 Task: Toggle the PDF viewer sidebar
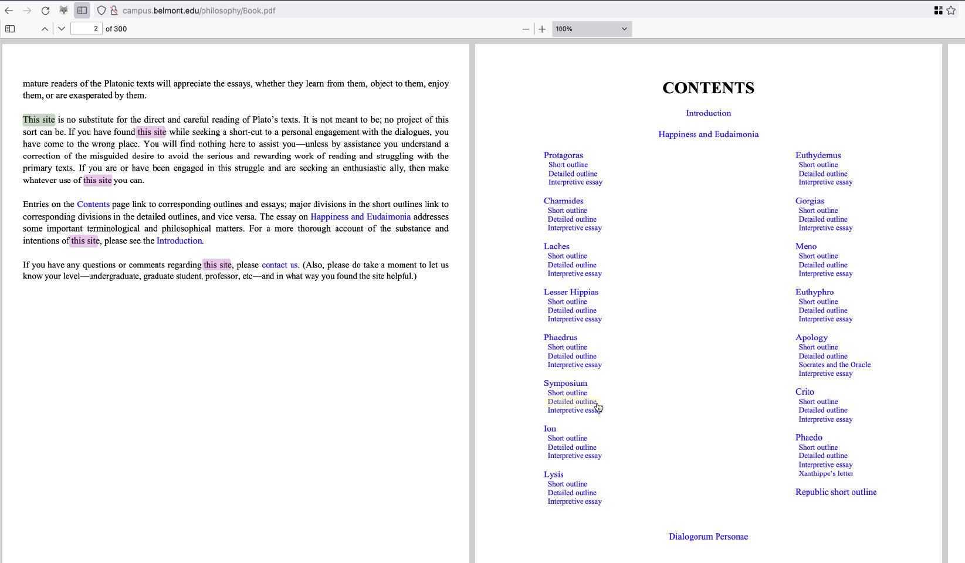10,29
